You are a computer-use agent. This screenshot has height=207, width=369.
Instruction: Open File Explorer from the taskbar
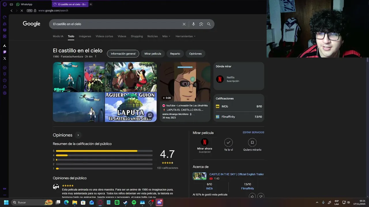pyautogui.click(x=75, y=202)
